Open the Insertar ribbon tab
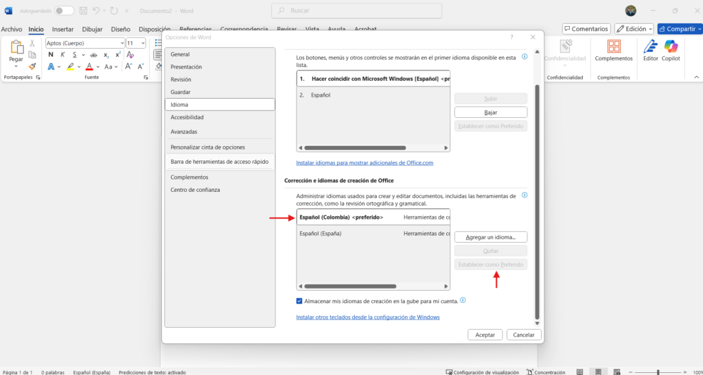The width and height of the screenshot is (703, 375). click(62, 29)
